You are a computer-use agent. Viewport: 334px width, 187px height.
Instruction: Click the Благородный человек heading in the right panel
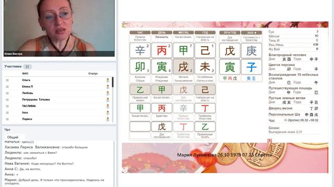(x=288, y=55)
